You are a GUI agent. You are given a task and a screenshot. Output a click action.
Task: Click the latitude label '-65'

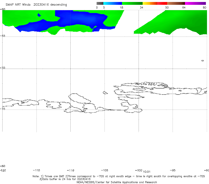click(x=3, y=36)
